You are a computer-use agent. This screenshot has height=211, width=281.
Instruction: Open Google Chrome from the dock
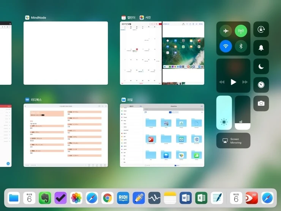pos(107,198)
